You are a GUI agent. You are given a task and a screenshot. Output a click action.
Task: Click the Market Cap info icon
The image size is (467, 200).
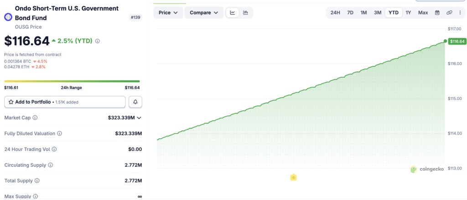(35, 118)
